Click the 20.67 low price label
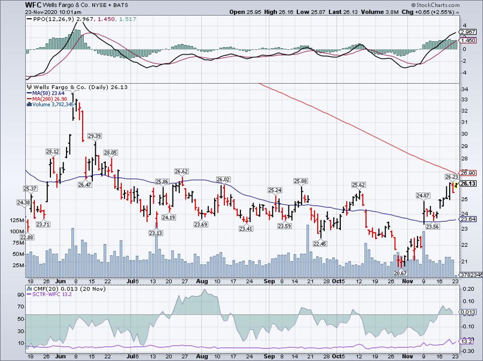This screenshot has width=483, height=361. (400, 273)
